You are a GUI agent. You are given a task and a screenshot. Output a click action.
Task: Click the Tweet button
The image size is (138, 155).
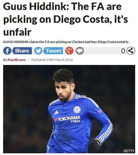[53, 51]
